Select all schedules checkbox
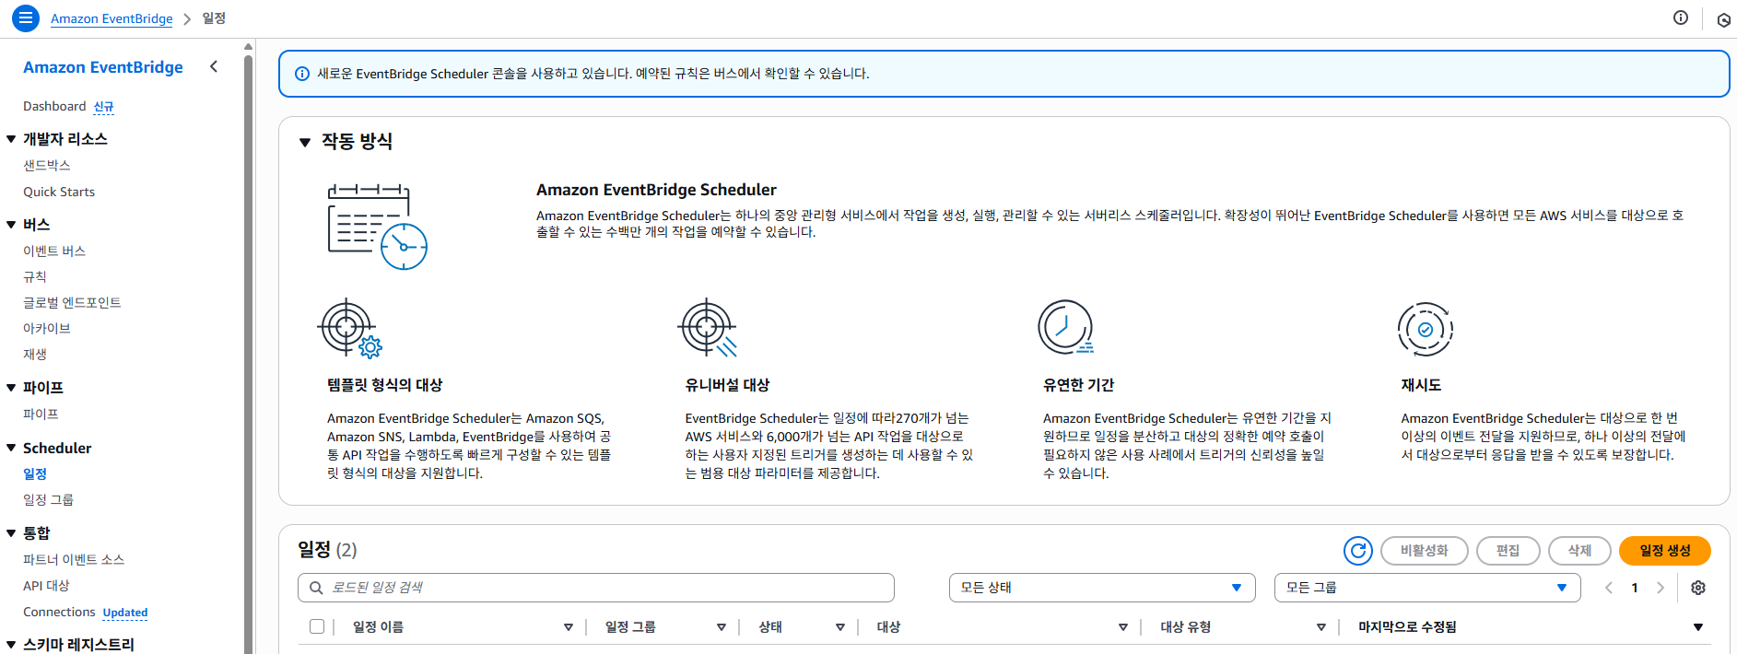 coord(317,626)
